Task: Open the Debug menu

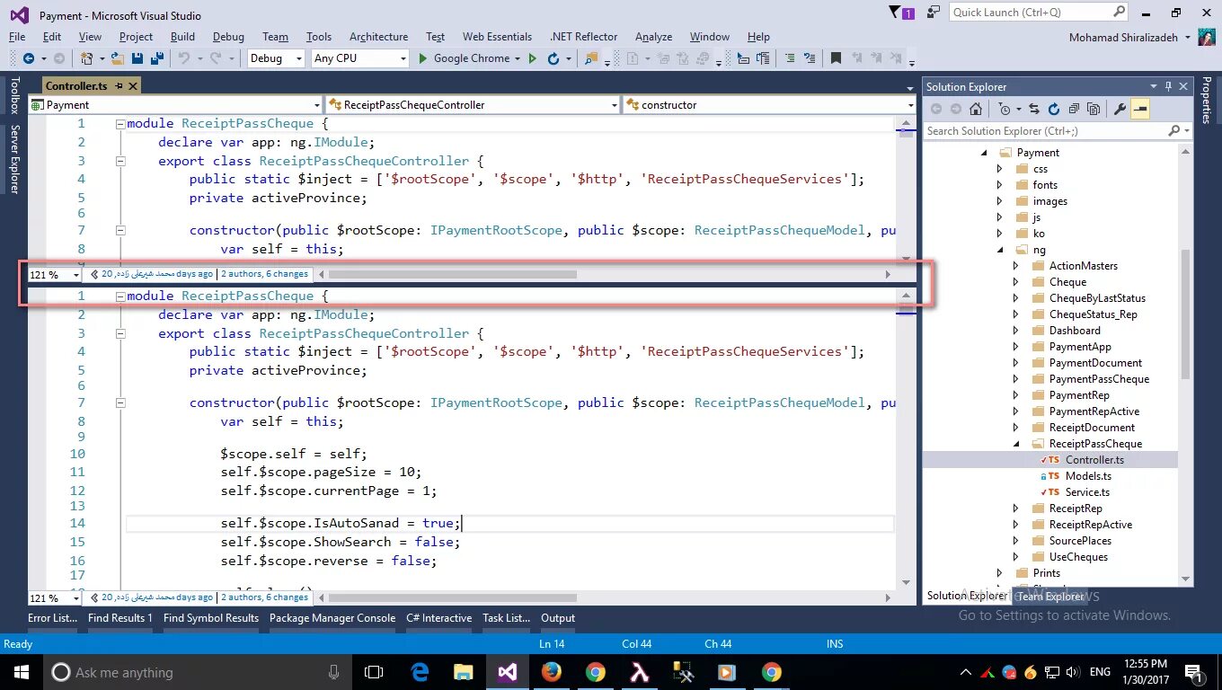Action: (228, 37)
